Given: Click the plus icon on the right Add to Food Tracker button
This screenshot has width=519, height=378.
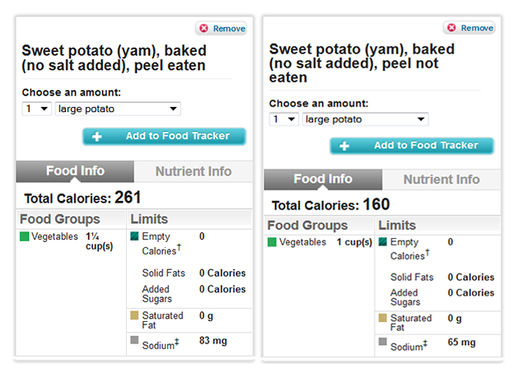Looking at the screenshot, I should click(344, 146).
